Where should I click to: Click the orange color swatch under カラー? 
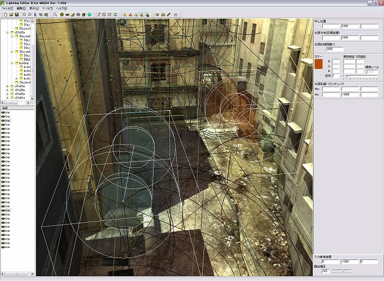click(x=319, y=63)
